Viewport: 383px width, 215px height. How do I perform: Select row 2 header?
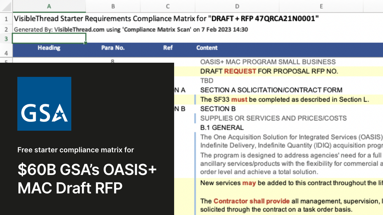(x=6, y=29)
